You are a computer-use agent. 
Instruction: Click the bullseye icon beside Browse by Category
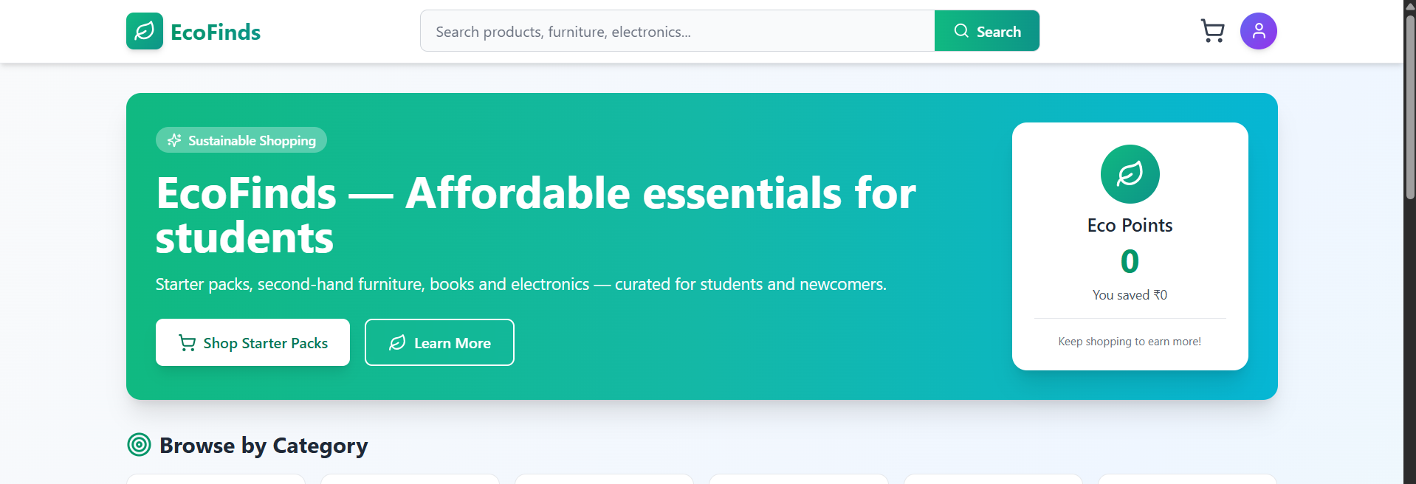[x=139, y=445]
